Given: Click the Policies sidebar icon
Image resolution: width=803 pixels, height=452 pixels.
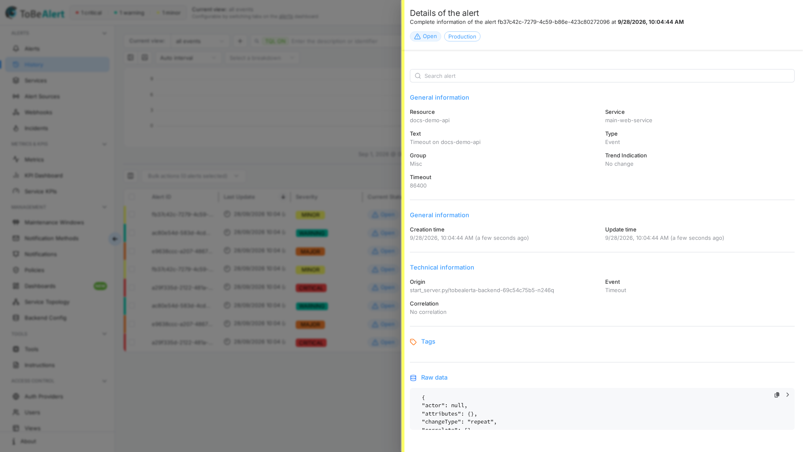Looking at the screenshot, I should tap(16, 270).
